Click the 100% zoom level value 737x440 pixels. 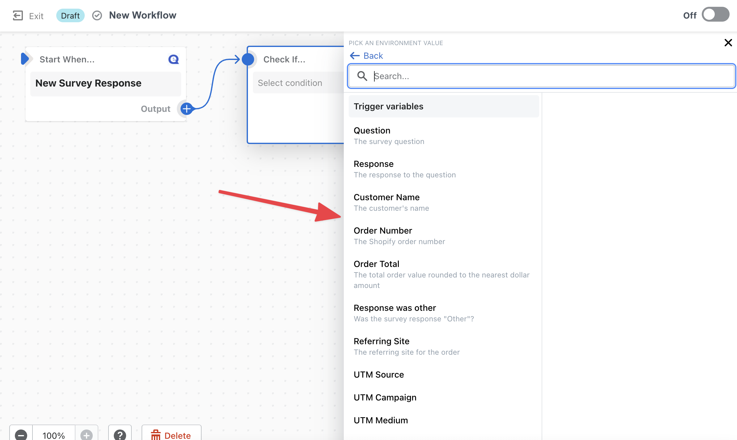(x=53, y=435)
